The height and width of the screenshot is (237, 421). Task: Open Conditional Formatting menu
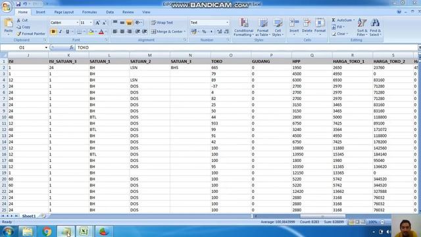pos(243,27)
